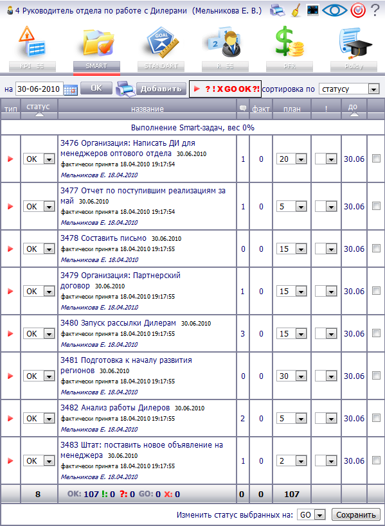Click the printer icon next to Добавить
This screenshot has width=385, height=526.
(125, 89)
